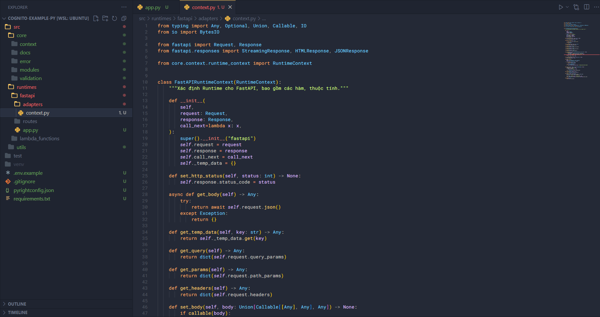
Task: Collapse all folders in Explorer
Action: point(124,19)
